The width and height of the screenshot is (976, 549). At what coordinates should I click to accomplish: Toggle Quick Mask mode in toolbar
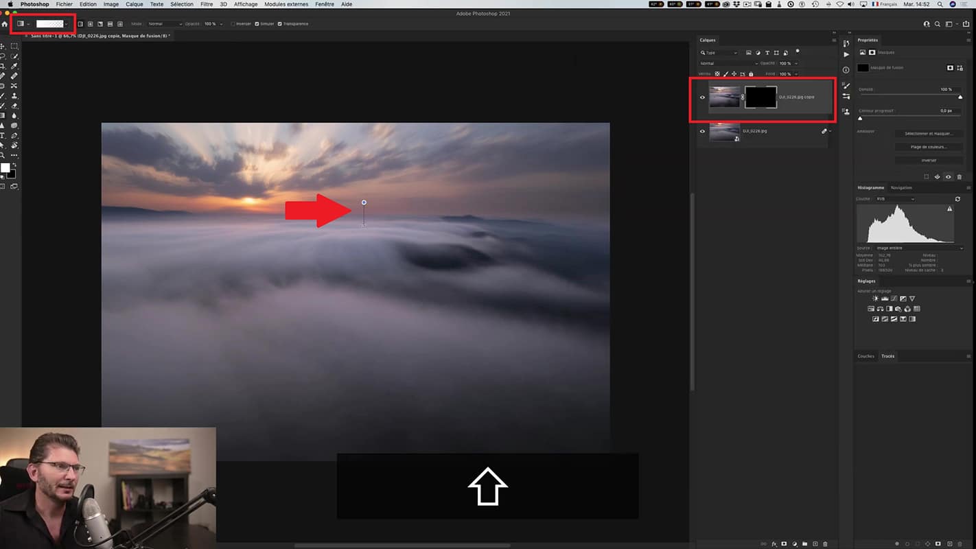tap(3, 186)
